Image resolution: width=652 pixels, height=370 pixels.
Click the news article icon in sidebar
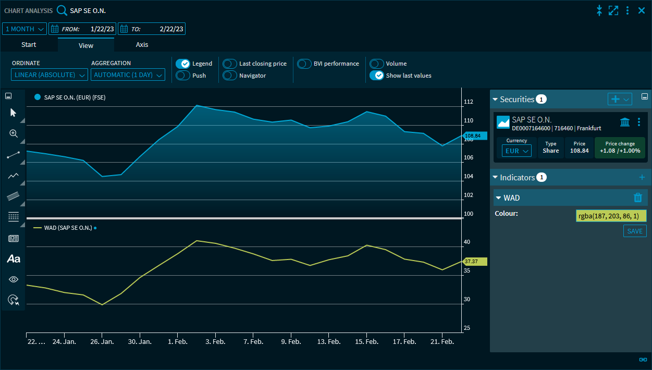point(14,238)
